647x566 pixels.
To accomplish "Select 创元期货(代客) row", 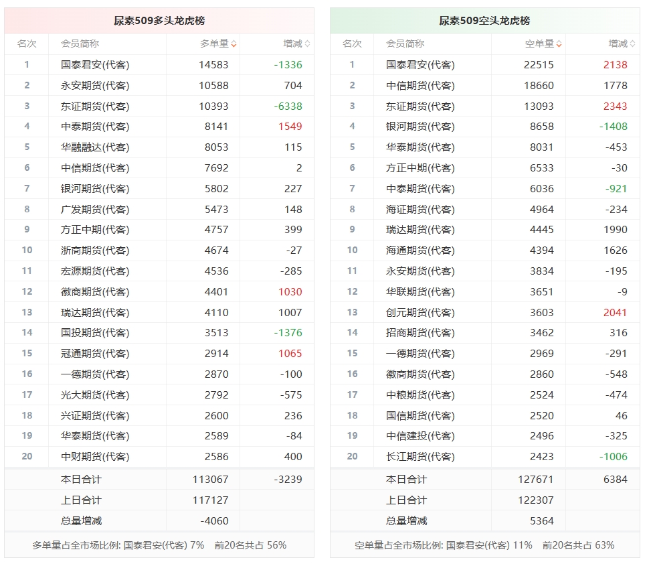I will coord(485,312).
